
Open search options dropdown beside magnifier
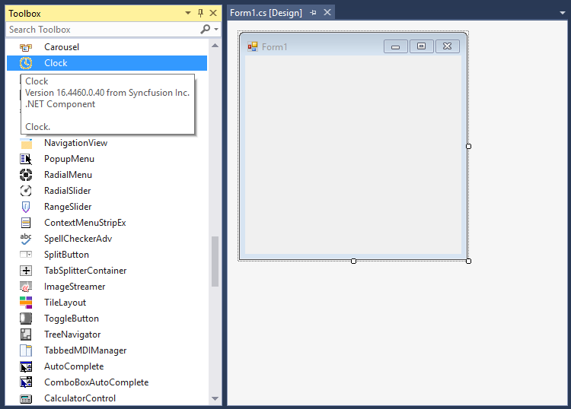coord(216,29)
